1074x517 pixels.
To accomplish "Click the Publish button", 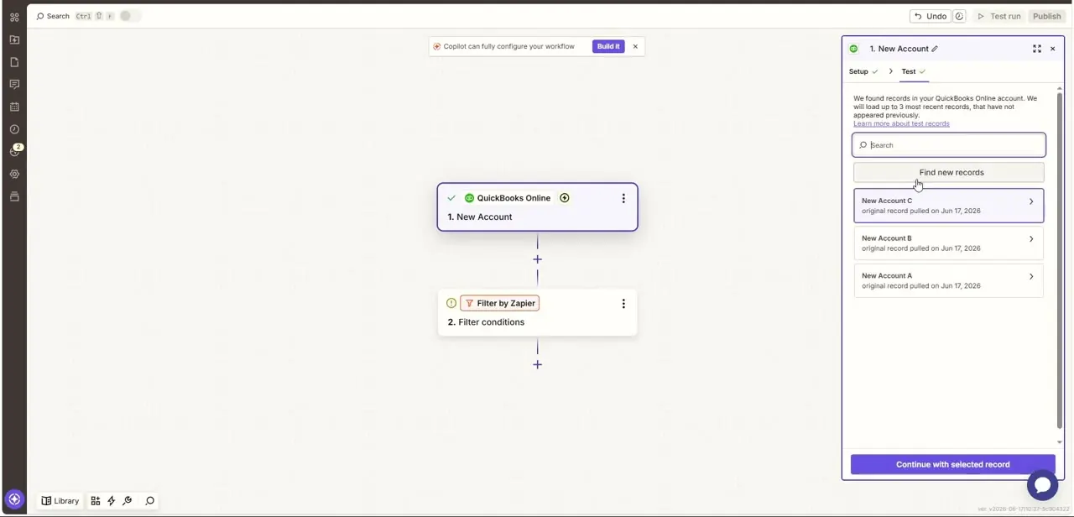I will (x=1046, y=16).
